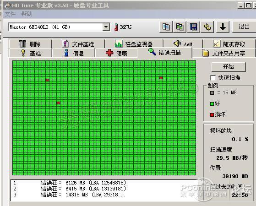Click the floppy disk save icon

(193, 27)
